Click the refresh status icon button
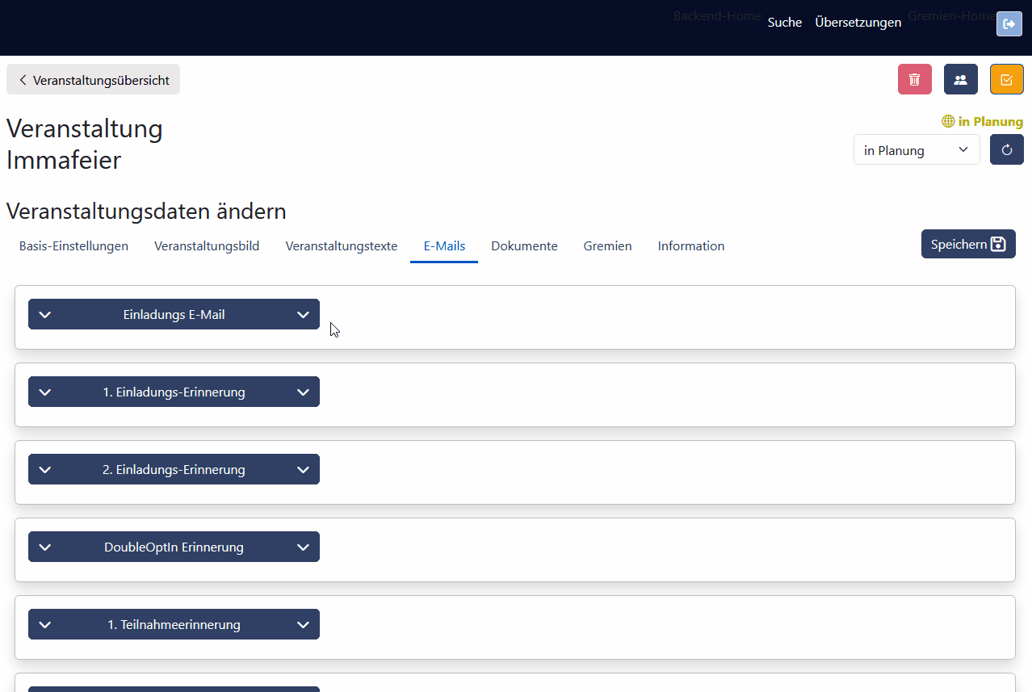 click(1006, 149)
